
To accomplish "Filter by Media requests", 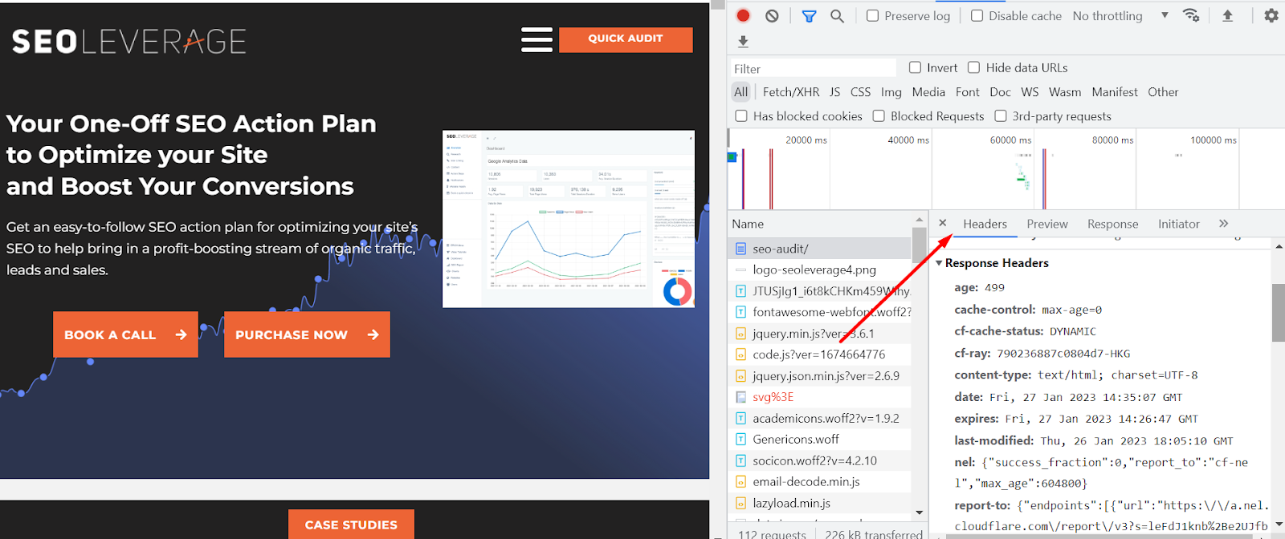I will [x=928, y=91].
